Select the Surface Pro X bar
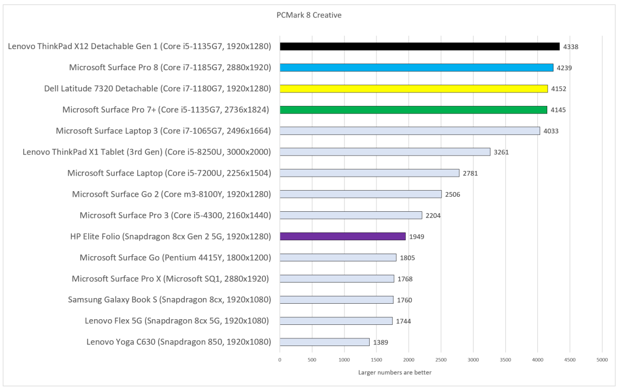 [337, 278]
